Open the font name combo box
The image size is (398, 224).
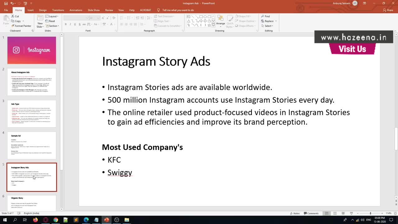click(x=76, y=18)
